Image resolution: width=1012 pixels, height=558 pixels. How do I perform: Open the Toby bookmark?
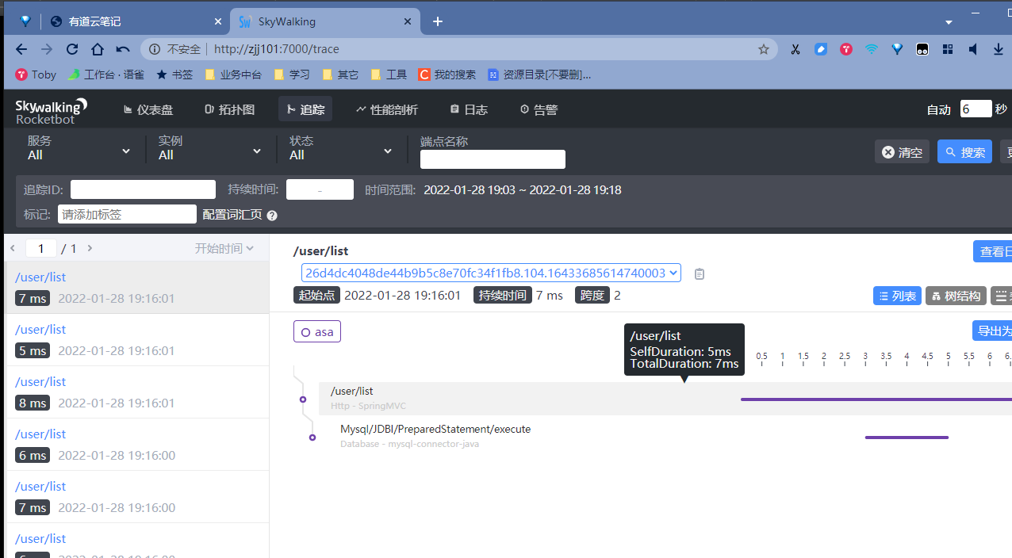tap(36, 75)
